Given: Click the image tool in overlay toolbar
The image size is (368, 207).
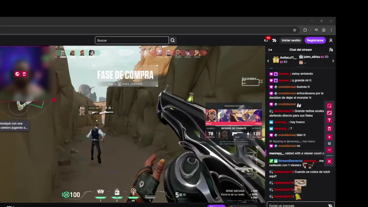Looking at the screenshot, I should point(329,113).
